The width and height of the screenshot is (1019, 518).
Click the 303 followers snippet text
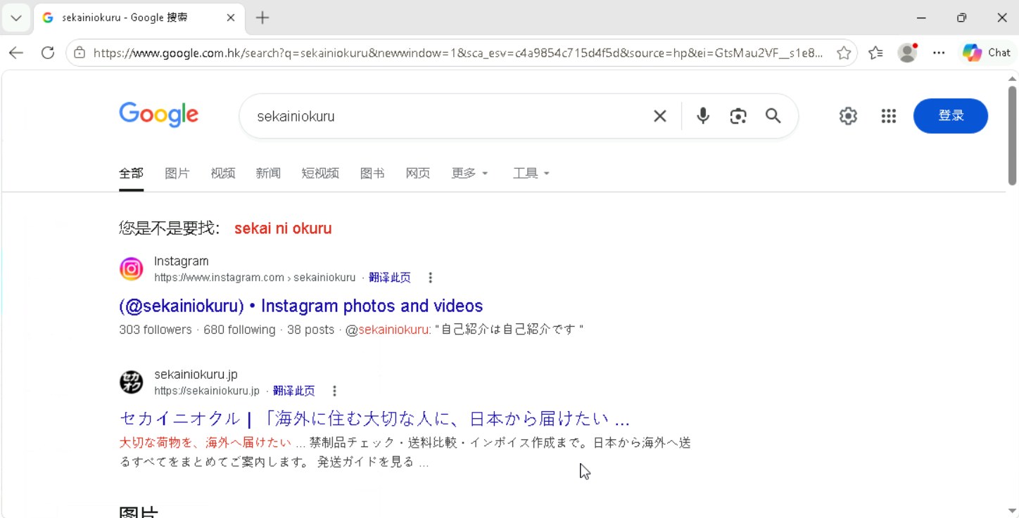point(156,330)
